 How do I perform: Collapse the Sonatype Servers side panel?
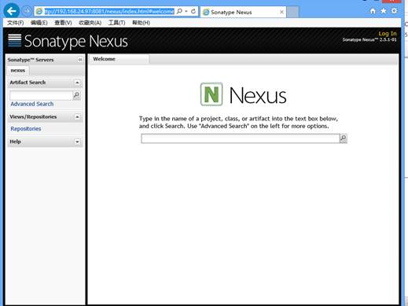click(x=80, y=60)
